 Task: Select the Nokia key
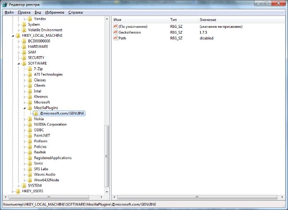click(39, 119)
